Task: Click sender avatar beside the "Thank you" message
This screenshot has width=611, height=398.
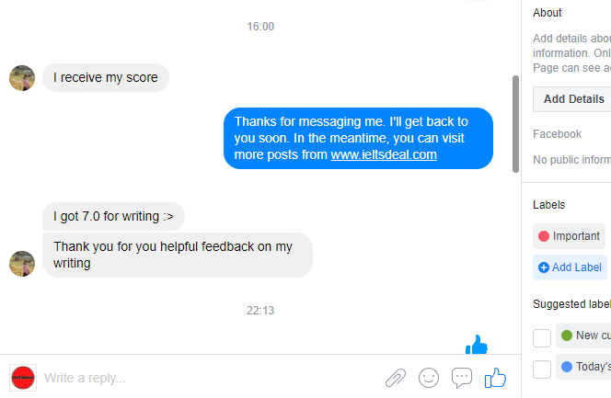Action: click(x=22, y=264)
